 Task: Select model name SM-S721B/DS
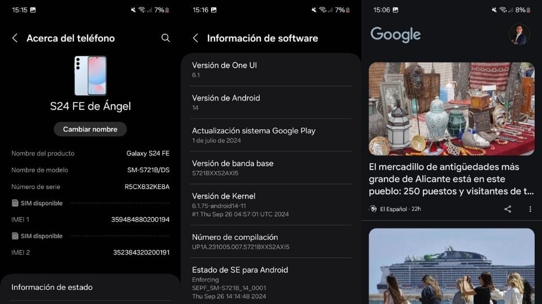click(148, 170)
